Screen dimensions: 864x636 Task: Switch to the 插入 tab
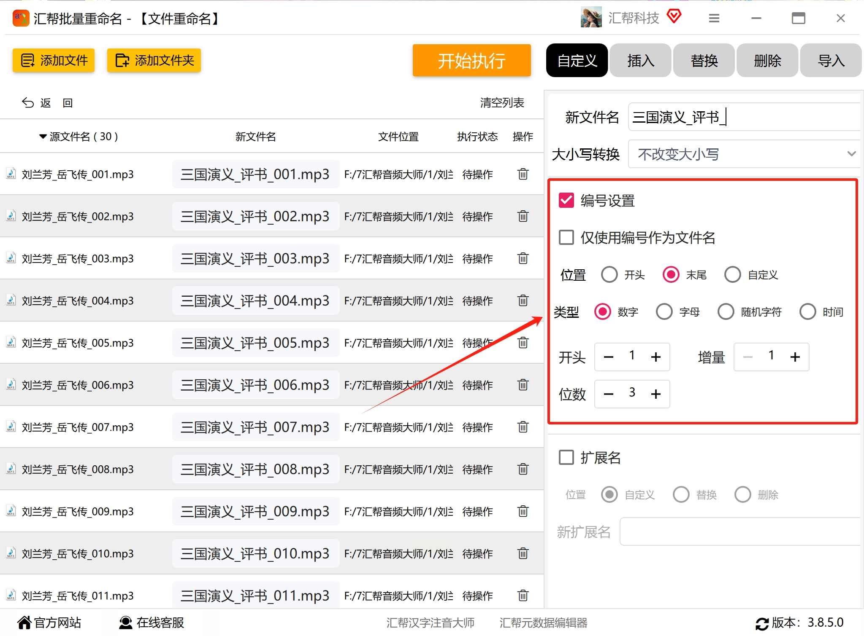(x=640, y=61)
